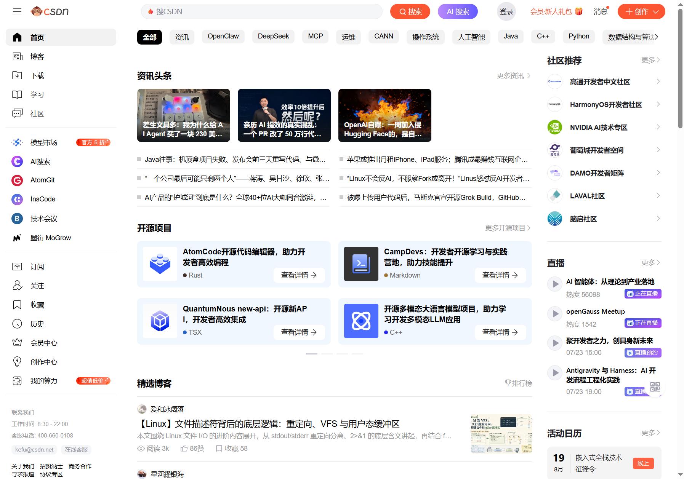684x479 pixels.
Task: Click 查看详情 for QuantumNous new-api
Action: [x=299, y=332]
